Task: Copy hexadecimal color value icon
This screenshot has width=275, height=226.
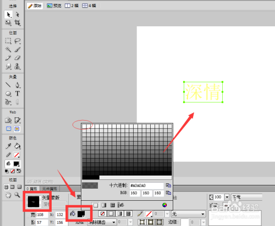Action: pyautogui.click(x=168, y=185)
